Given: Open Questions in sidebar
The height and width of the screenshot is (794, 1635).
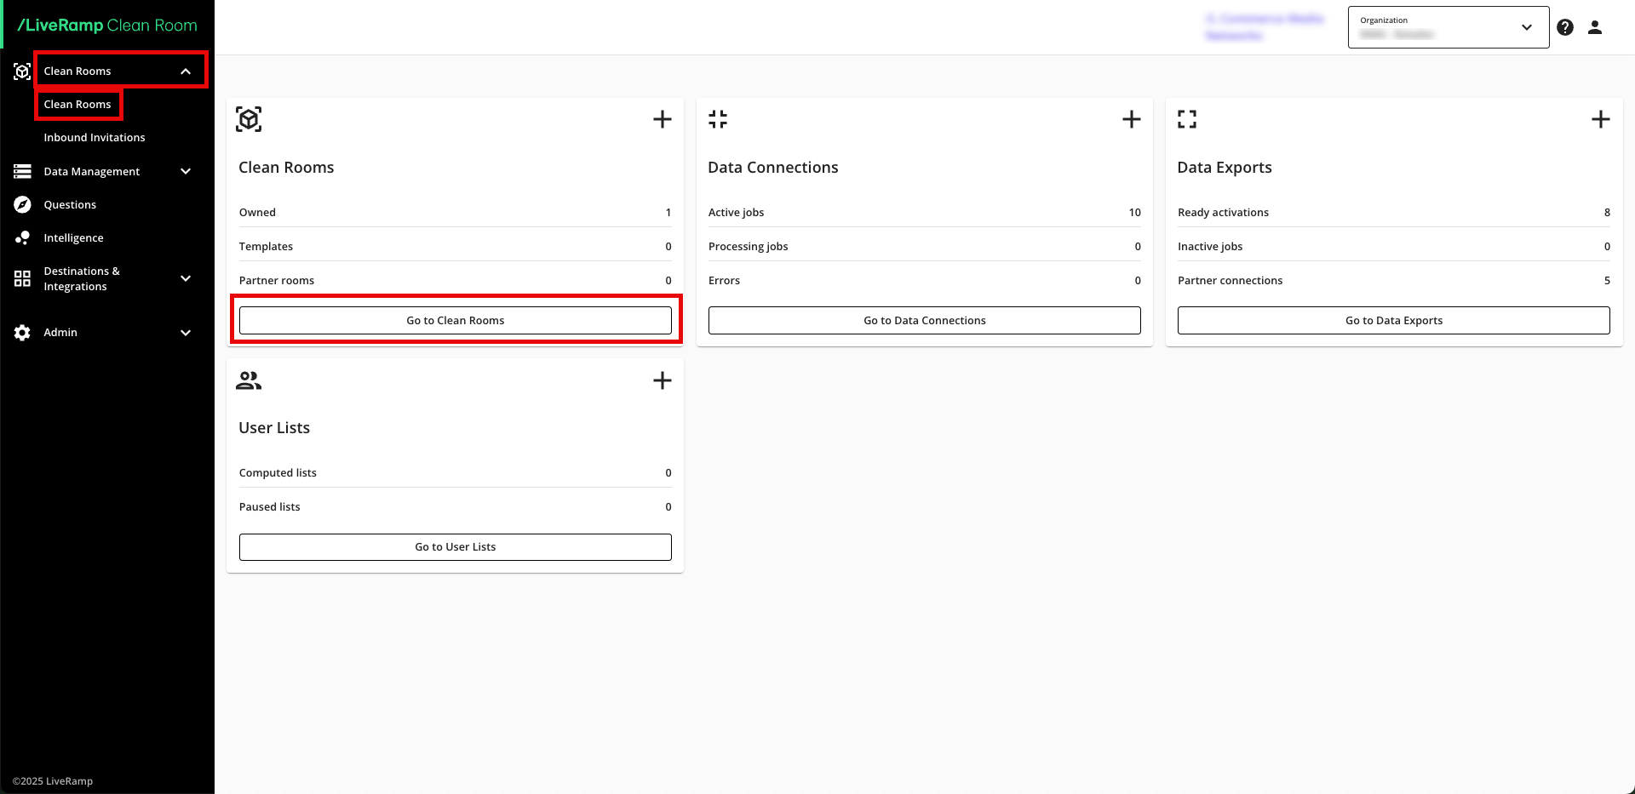Looking at the screenshot, I should (70, 205).
